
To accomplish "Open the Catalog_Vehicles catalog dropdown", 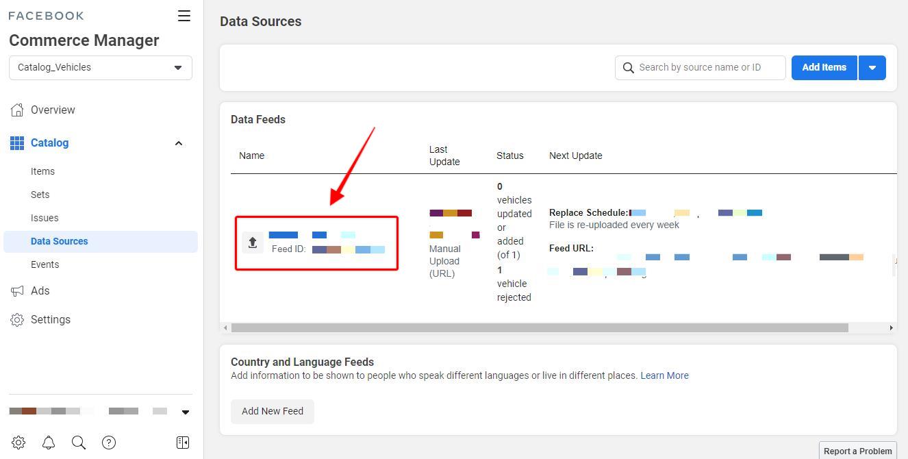I will tap(101, 68).
